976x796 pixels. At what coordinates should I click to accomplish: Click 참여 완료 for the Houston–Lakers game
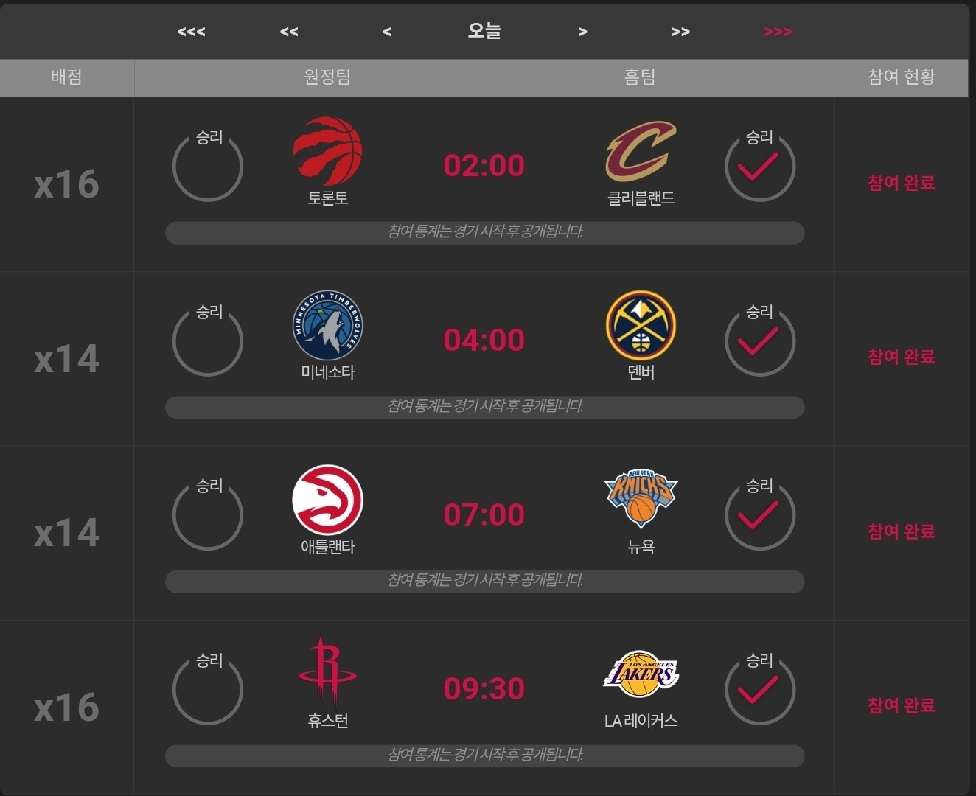coord(901,705)
